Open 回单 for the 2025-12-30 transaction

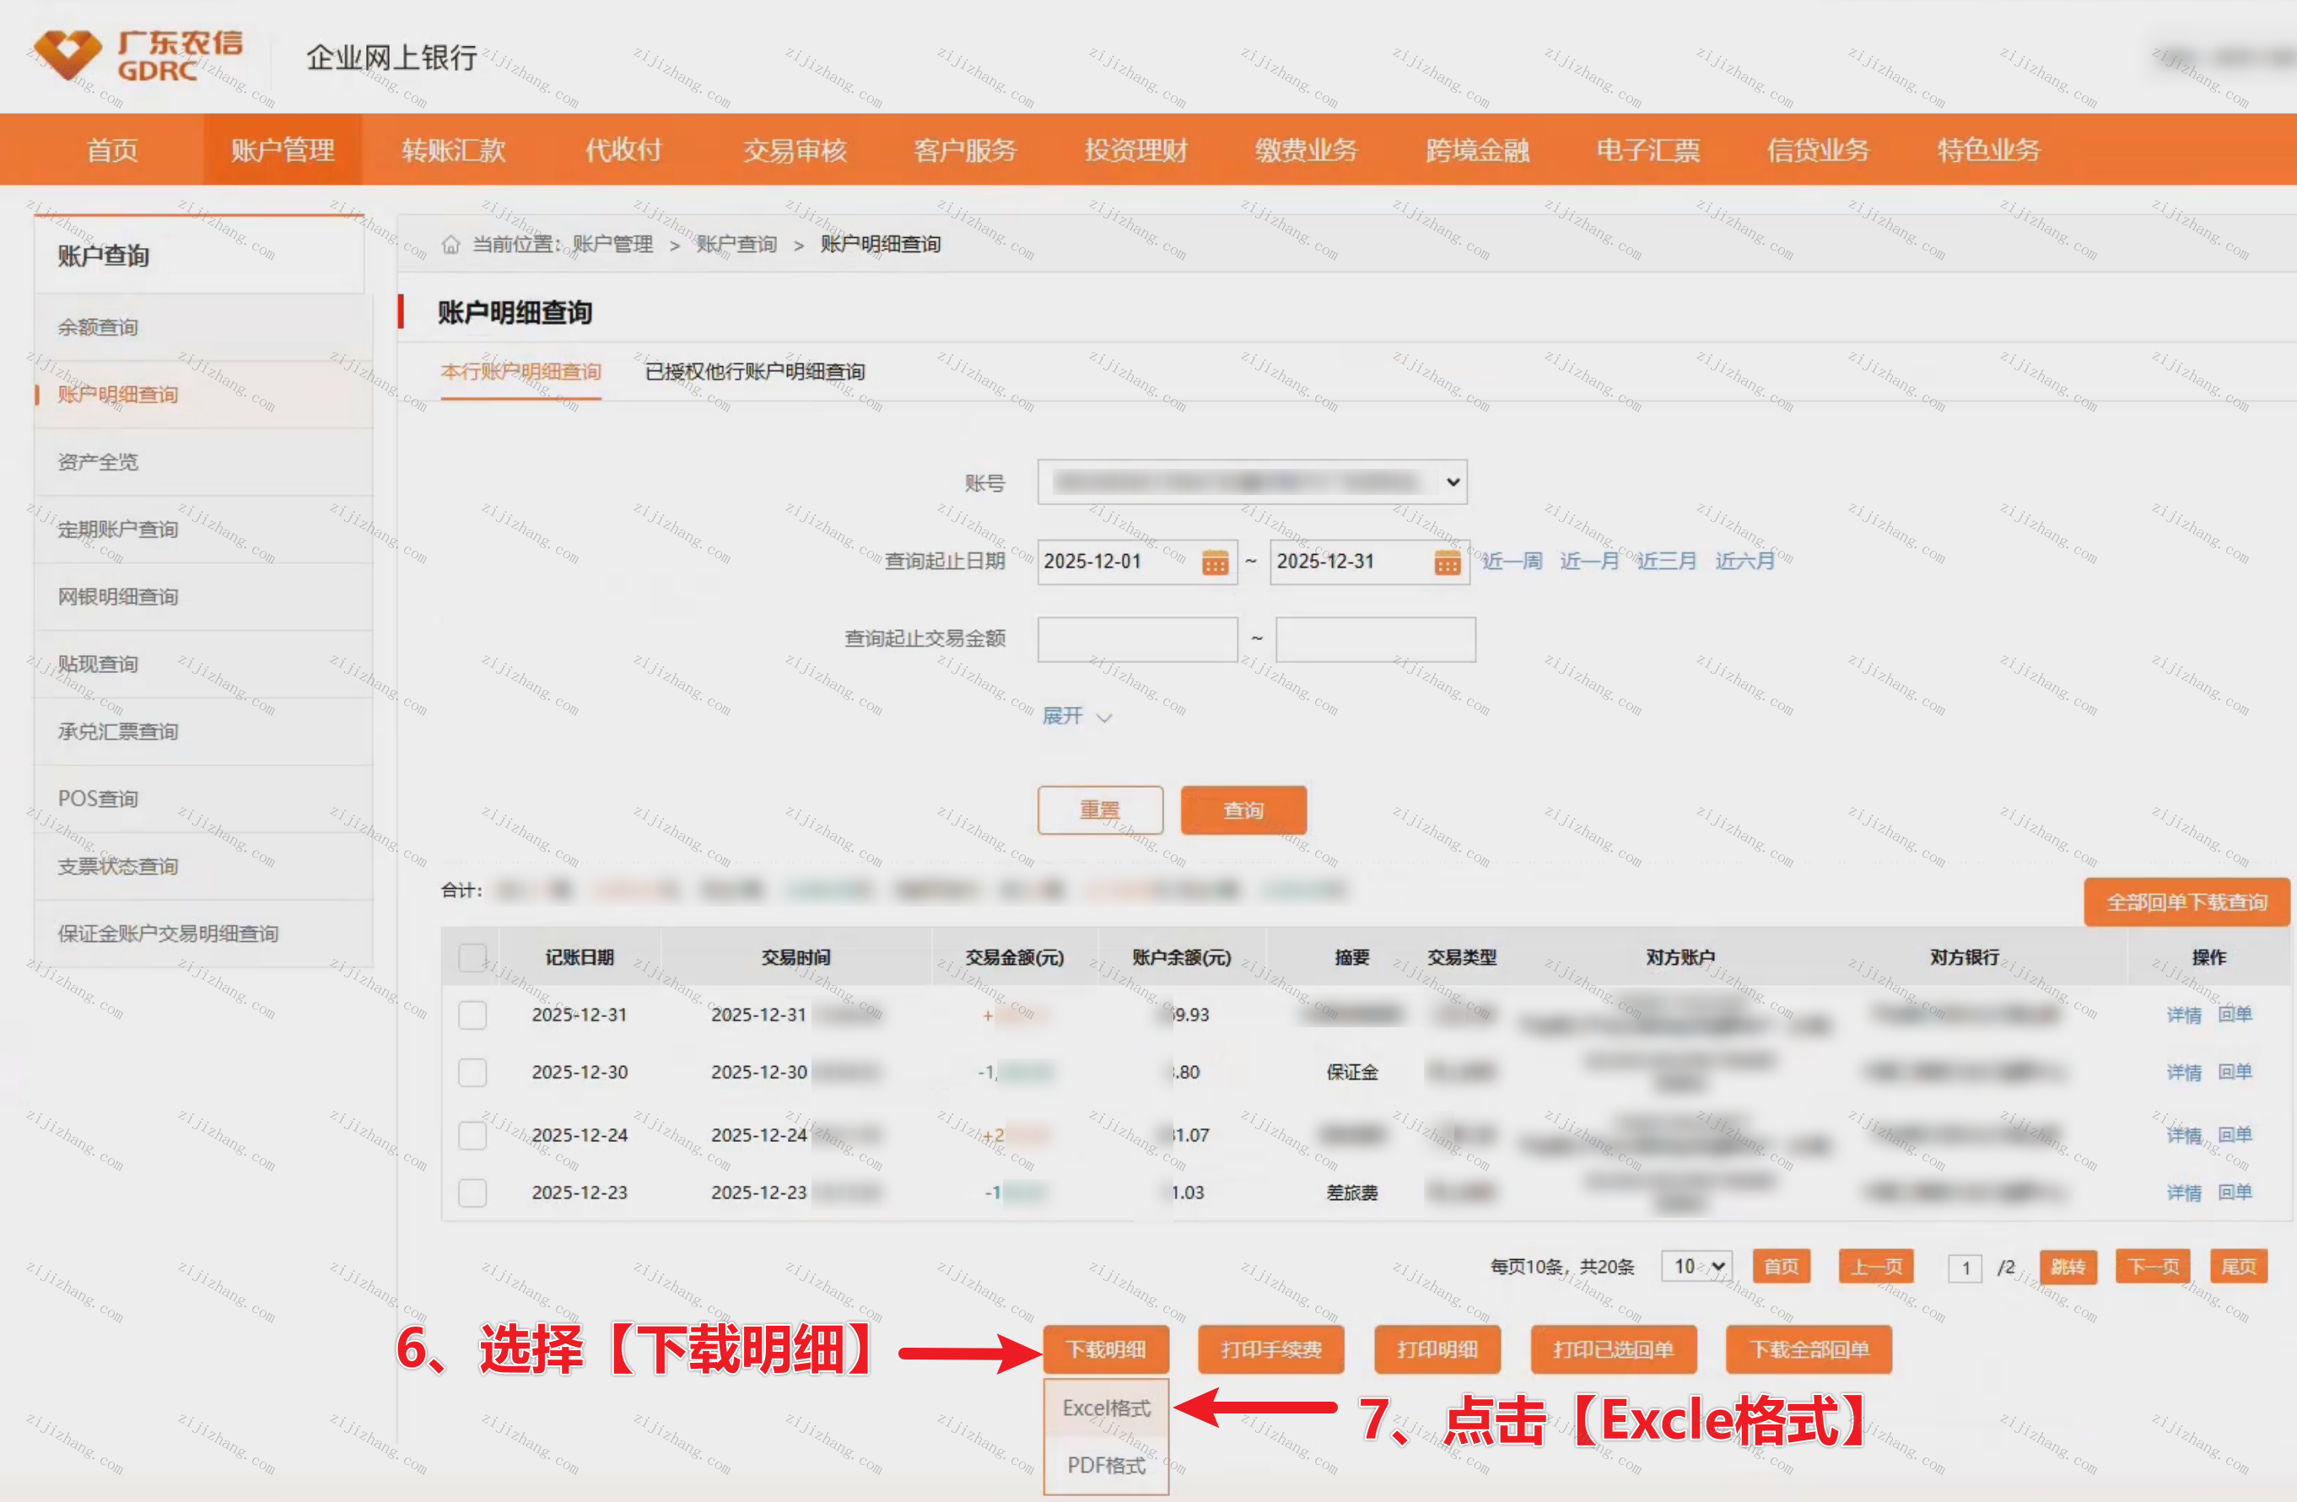[2235, 1072]
